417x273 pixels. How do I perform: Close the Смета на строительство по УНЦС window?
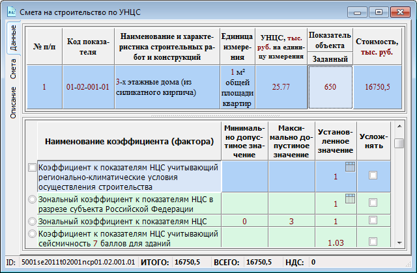coord(400,12)
